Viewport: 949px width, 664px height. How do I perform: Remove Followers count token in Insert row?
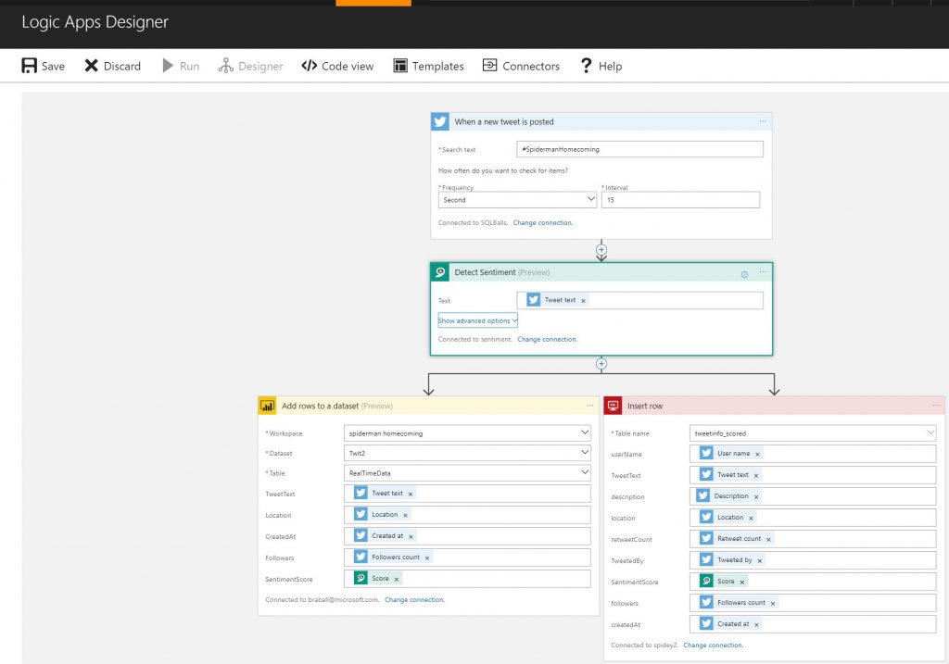[773, 604]
